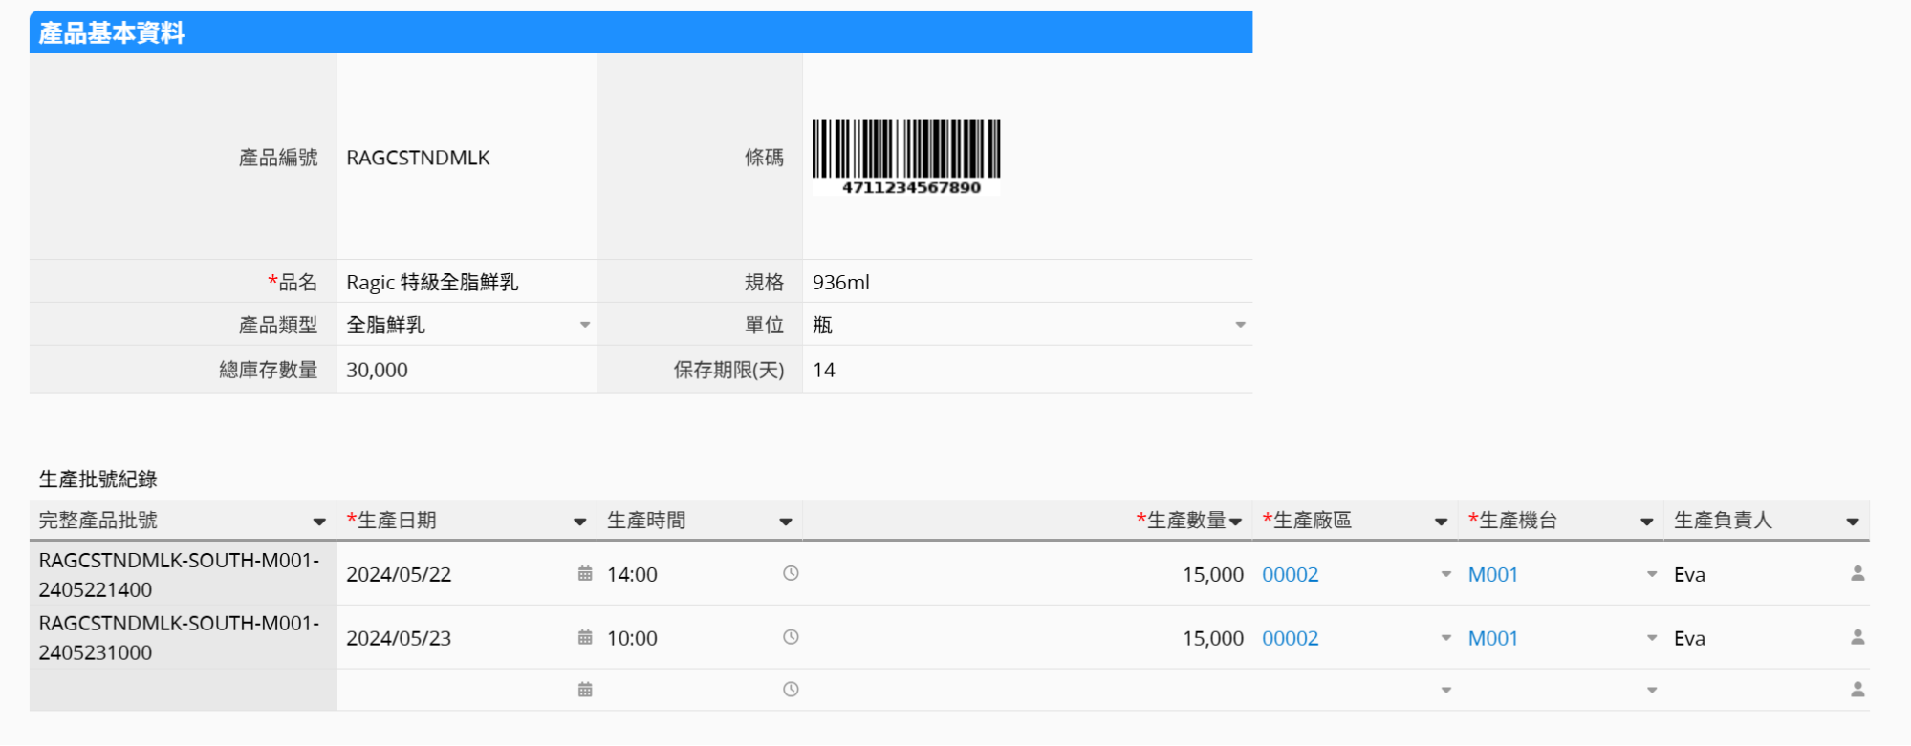1911x746 pixels.
Task: Open clock time picker for 14:00
Action: [x=791, y=574]
